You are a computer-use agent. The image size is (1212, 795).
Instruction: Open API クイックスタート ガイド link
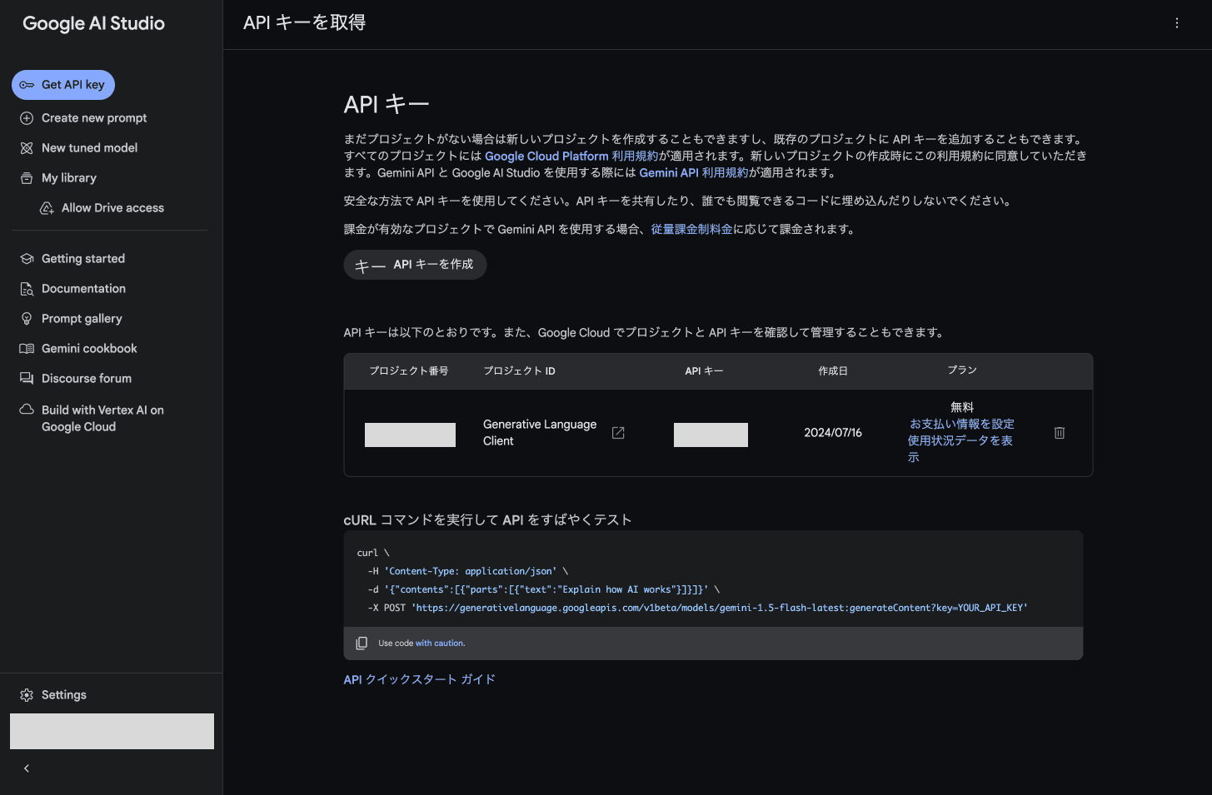[419, 679]
